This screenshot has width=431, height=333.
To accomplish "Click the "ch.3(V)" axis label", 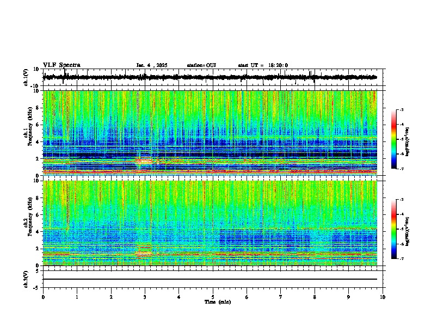I will tap(26, 279).
